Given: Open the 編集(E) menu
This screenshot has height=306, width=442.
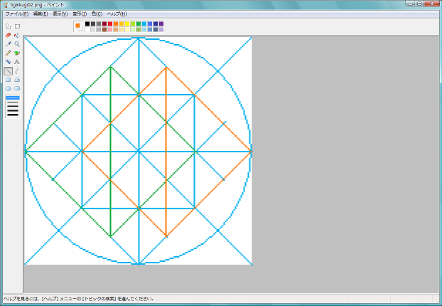Looking at the screenshot, I should tap(41, 14).
